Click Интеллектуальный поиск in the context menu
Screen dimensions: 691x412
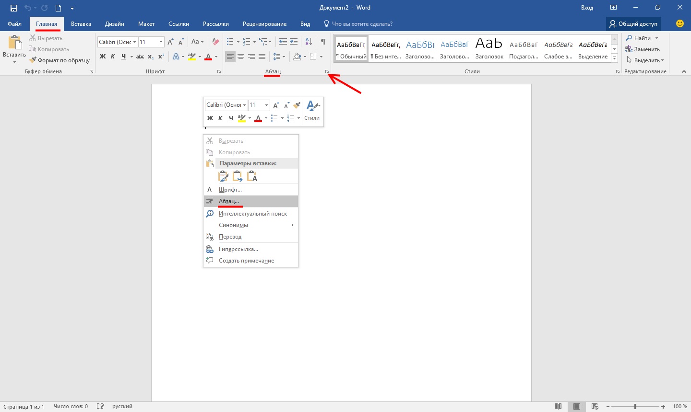pyautogui.click(x=251, y=214)
